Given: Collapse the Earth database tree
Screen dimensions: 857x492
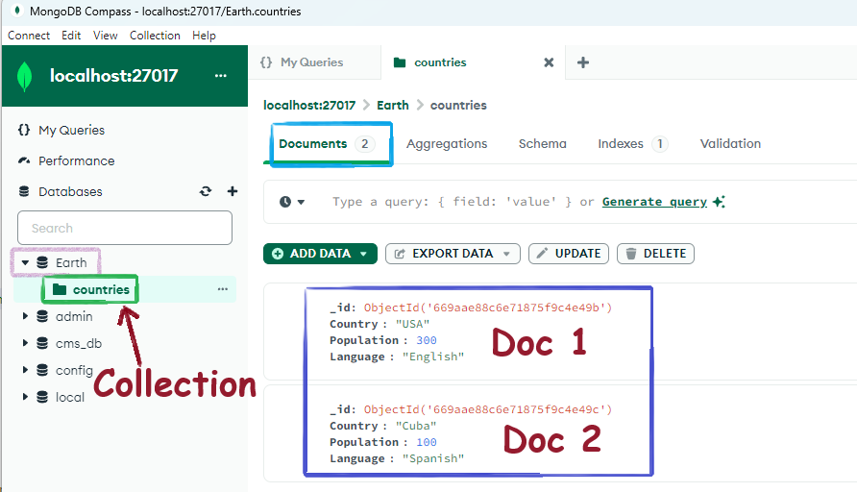Looking at the screenshot, I should tap(25, 263).
